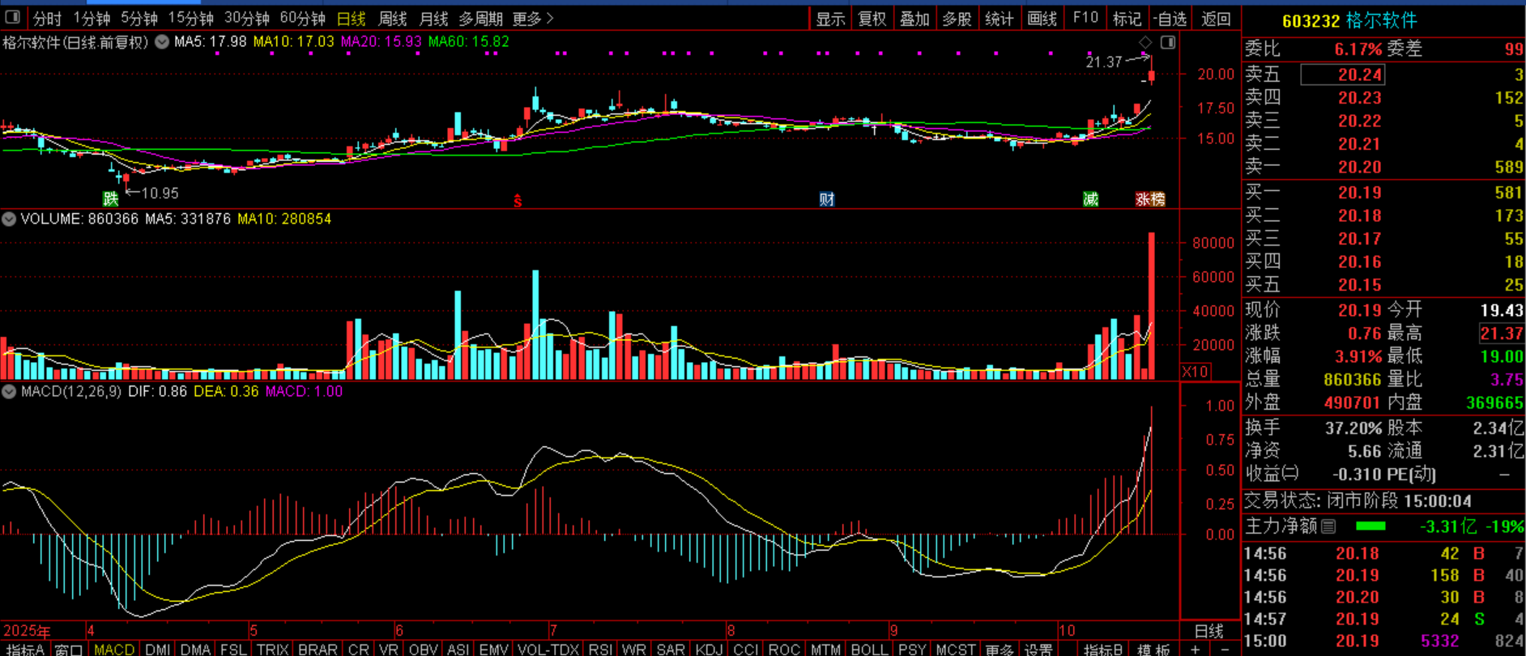Remove from watchlist via -自选
The width and height of the screenshot is (1526, 656).
1171,18
